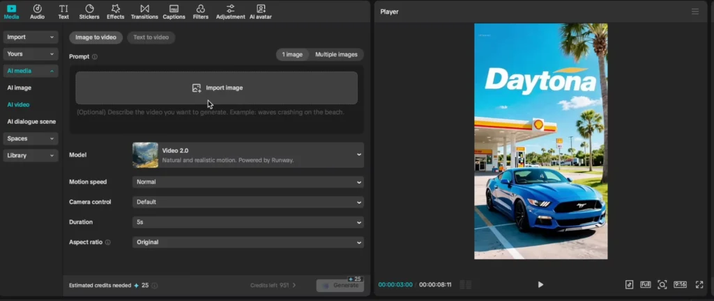
Task: Open the Text tab
Action: click(x=63, y=12)
